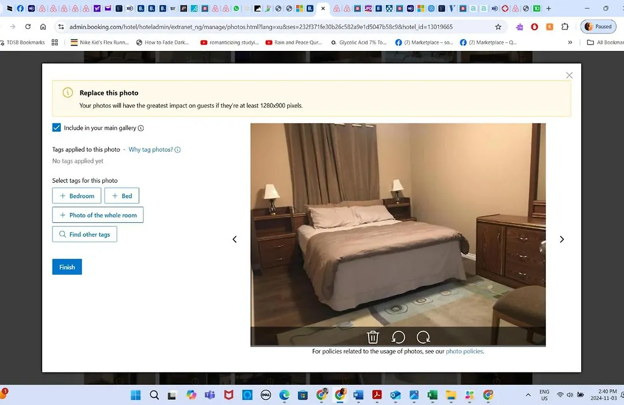Image resolution: width=624 pixels, height=405 pixels.
Task: Open Windows Start menu
Action: 136,395
